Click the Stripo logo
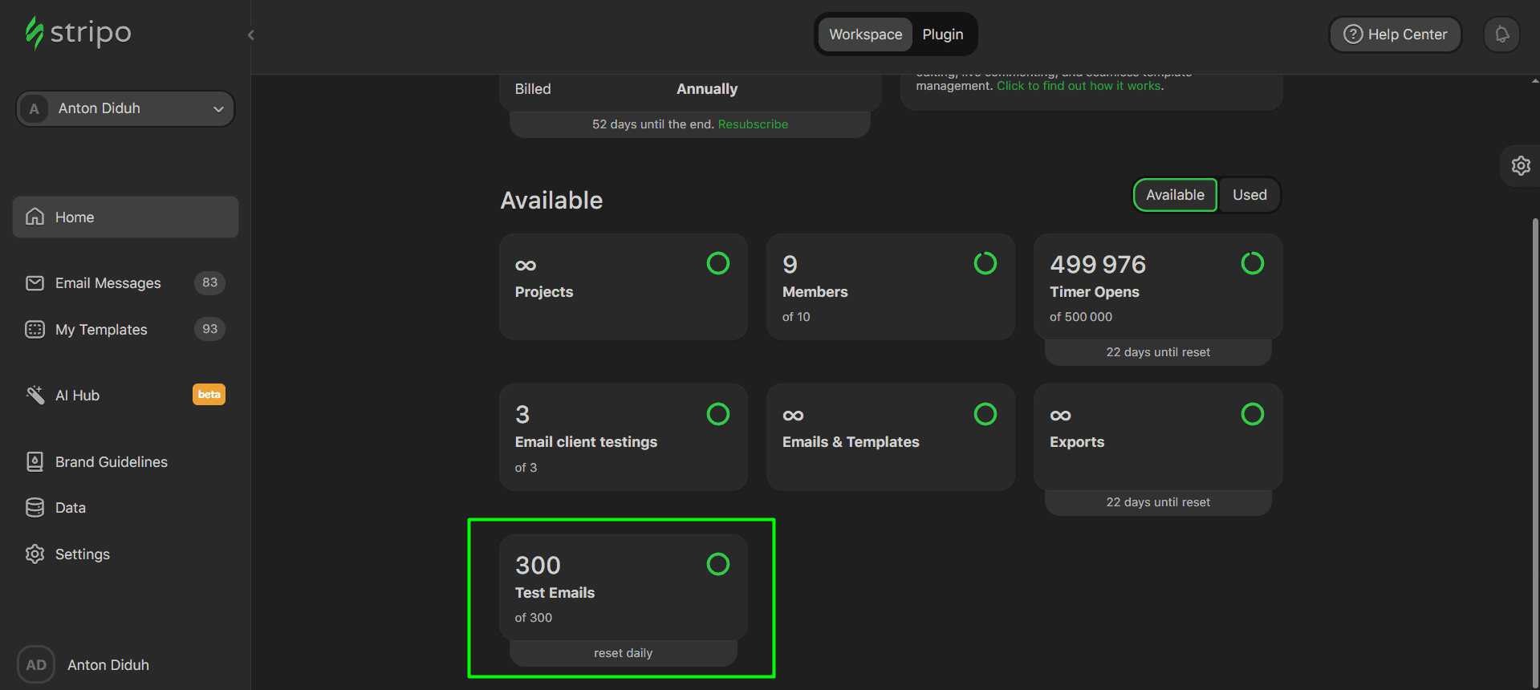Image resolution: width=1540 pixels, height=690 pixels. [78, 33]
